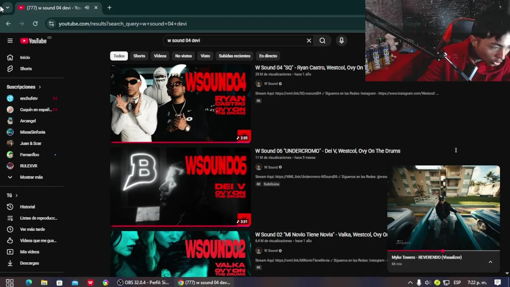Expand the Suscripciones section chevron
The width and height of the screenshot is (510, 287).
click(40, 87)
